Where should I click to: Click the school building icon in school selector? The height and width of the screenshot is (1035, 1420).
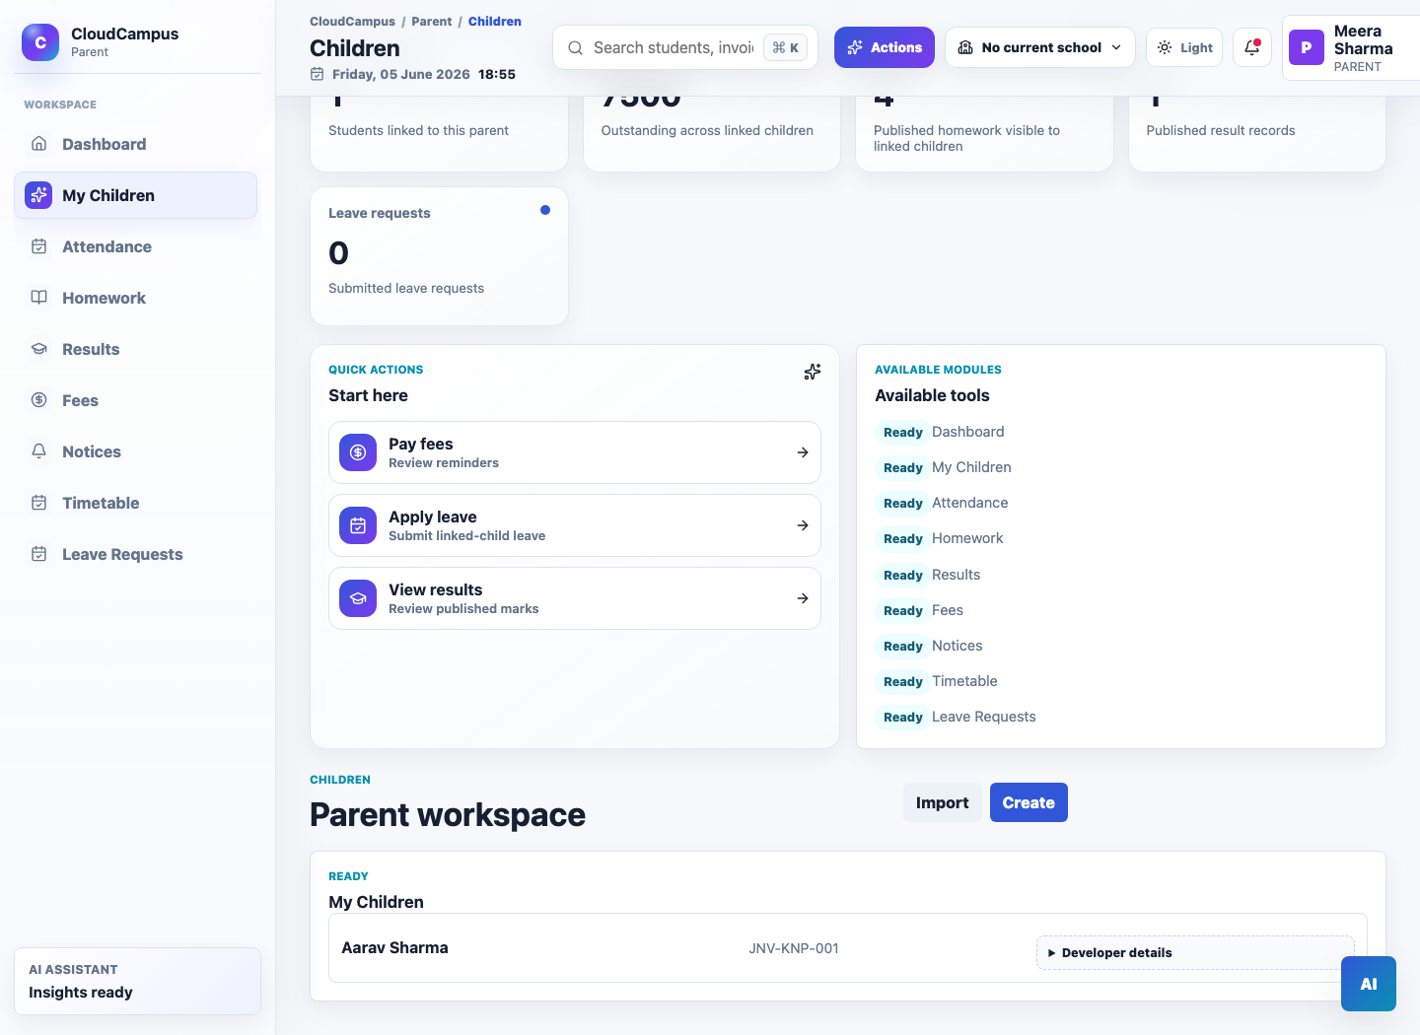[965, 47]
